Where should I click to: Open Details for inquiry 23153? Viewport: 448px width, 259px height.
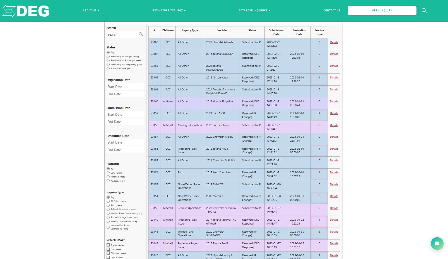[x=334, y=184]
